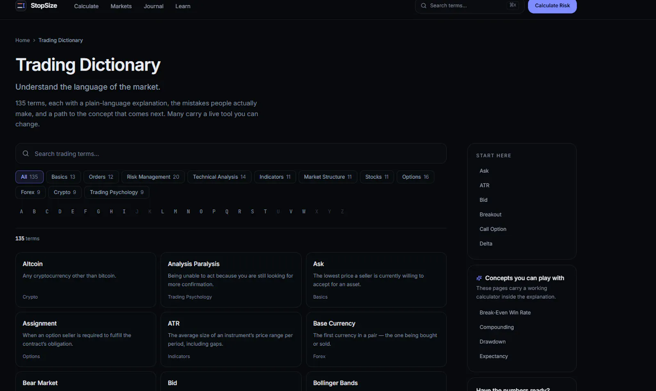Image resolution: width=656 pixels, height=391 pixels.
Task: Click the magnifier icon in trading terms search
Action: point(26,153)
